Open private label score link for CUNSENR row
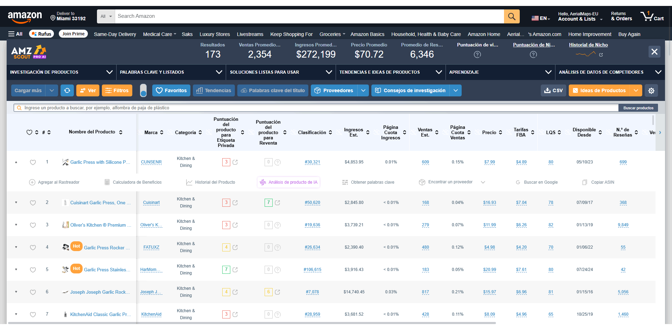This screenshot has height=330, width=672. 235,162
